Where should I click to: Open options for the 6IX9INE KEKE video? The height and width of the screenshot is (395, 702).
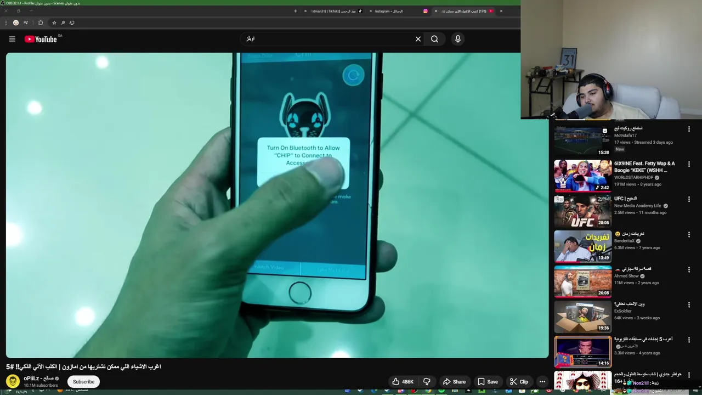689,164
